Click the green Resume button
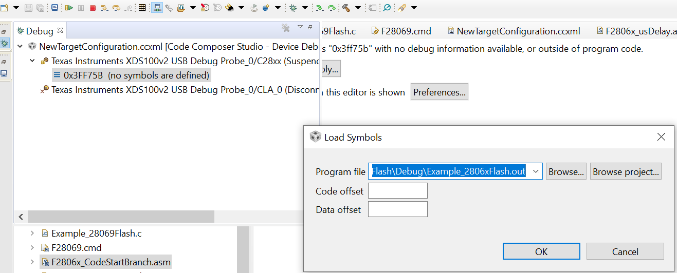 (69, 8)
